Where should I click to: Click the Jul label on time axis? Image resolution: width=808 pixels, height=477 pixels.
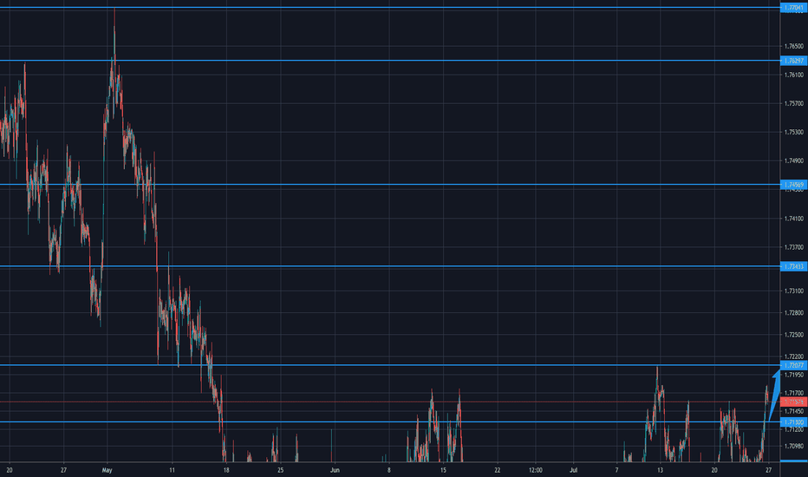pos(574,470)
